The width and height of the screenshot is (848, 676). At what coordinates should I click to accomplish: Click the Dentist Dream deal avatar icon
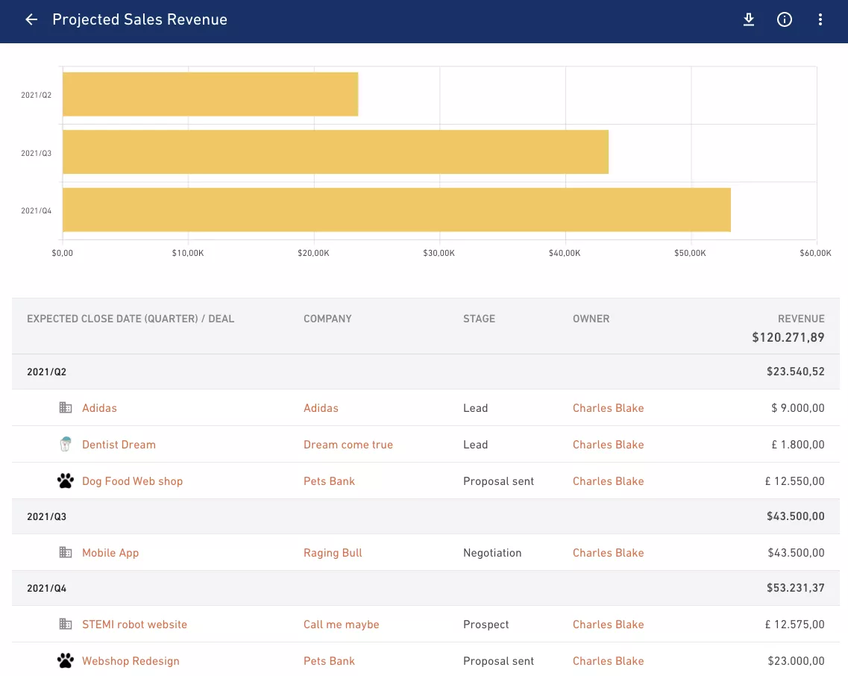click(x=66, y=445)
